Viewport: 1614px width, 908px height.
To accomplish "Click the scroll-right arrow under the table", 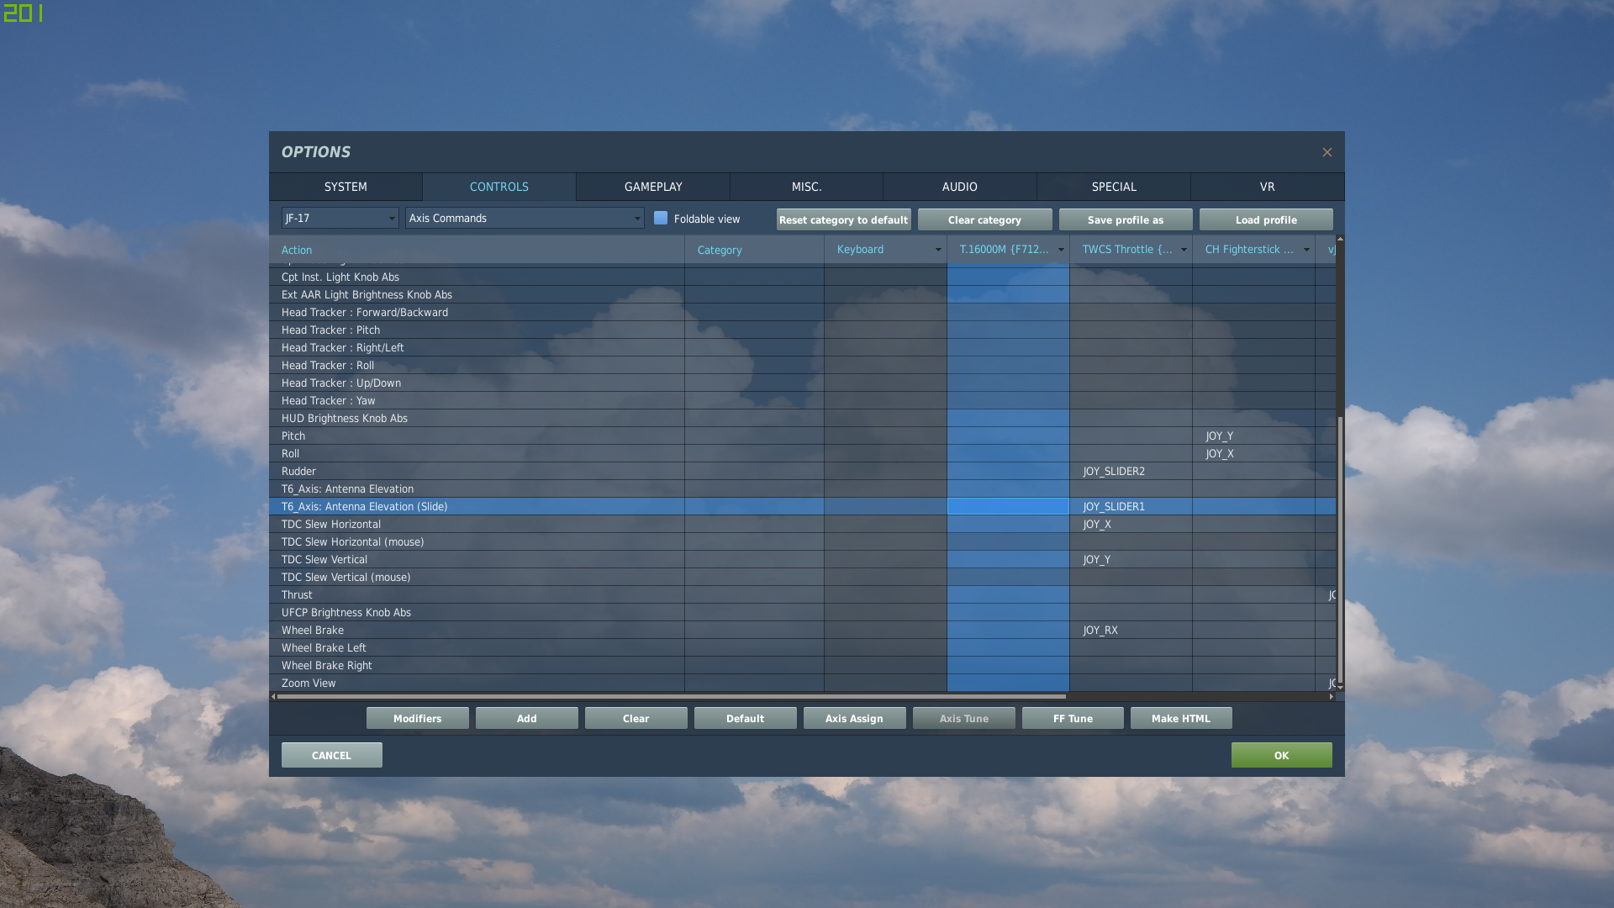I will 1331,696.
